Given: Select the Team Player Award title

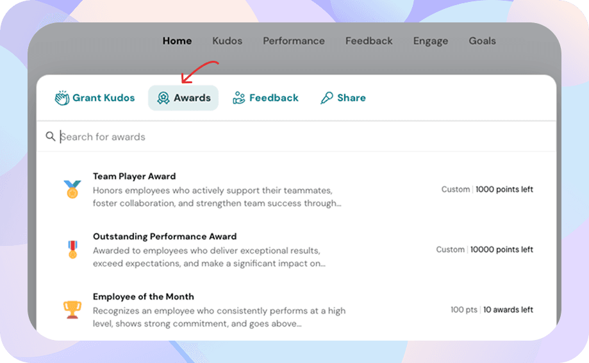Looking at the screenshot, I should (x=134, y=177).
